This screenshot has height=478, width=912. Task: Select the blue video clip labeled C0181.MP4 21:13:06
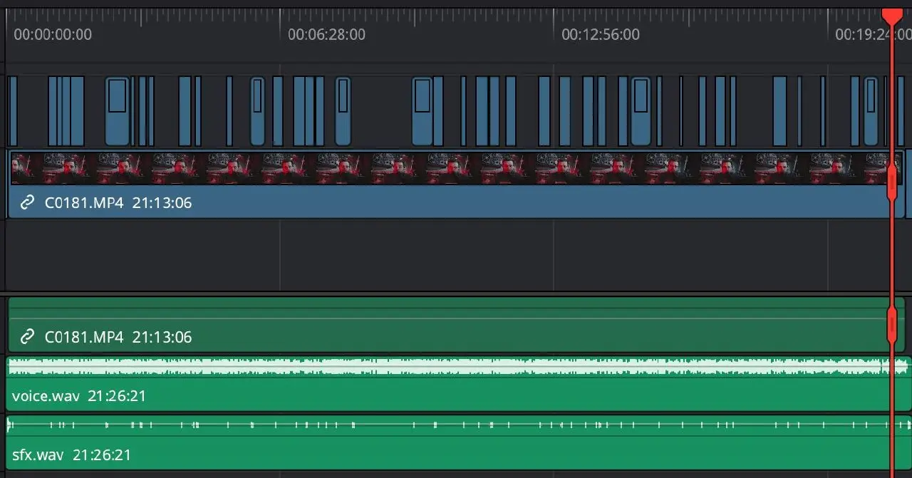456,184
